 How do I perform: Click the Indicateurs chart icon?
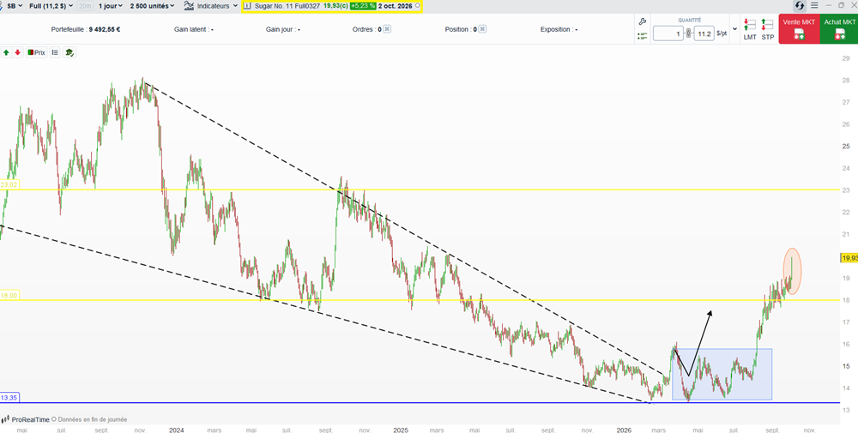click(189, 5)
